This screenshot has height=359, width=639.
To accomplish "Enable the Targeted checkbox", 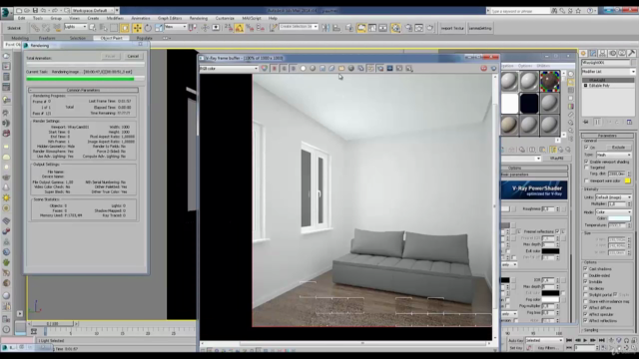I will tap(586, 168).
